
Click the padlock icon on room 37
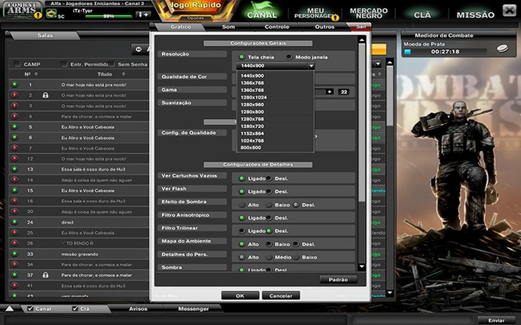pyautogui.click(x=46, y=275)
